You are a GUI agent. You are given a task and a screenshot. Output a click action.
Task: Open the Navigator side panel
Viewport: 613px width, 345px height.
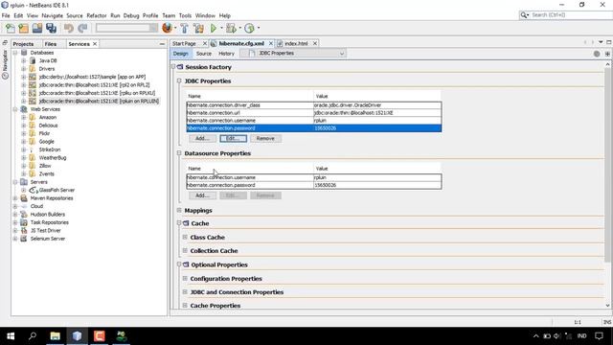(x=5, y=64)
